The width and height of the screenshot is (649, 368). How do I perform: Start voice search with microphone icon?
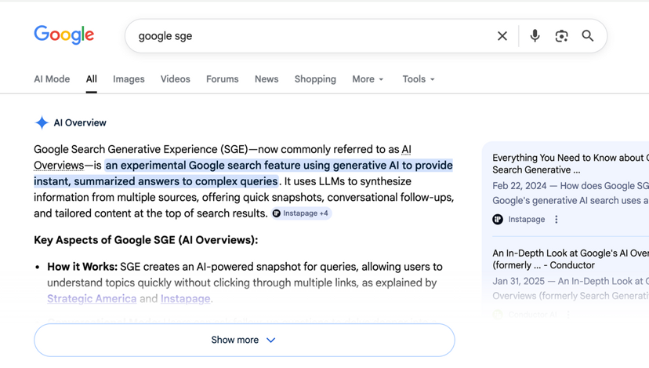(x=535, y=36)
